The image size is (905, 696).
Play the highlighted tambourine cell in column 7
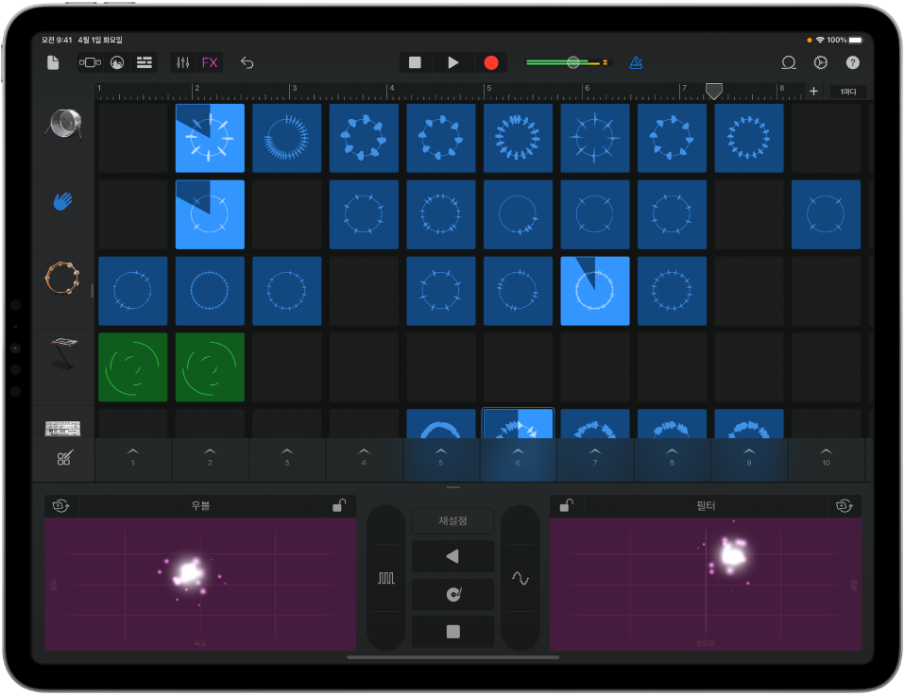click(595, 291)
